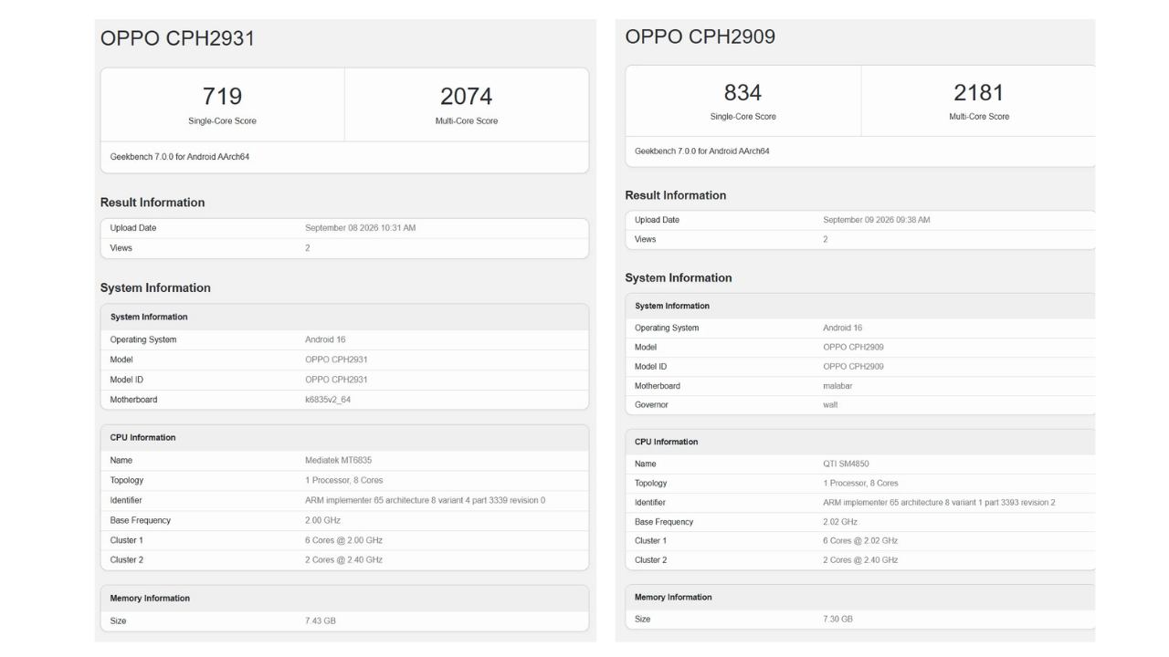Select the multi-core score "2181"
This screenshot has width=1169, height=657.
point(978,92)
